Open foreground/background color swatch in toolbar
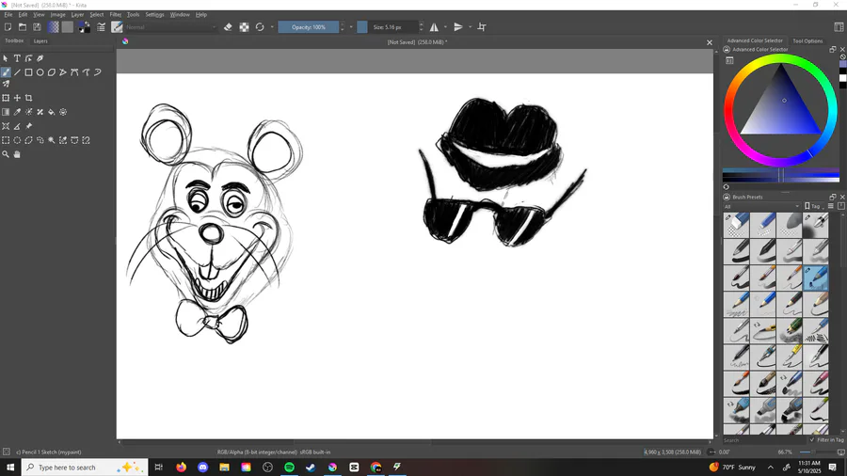The height and width of the screenshot is (476, 847). 85,27
